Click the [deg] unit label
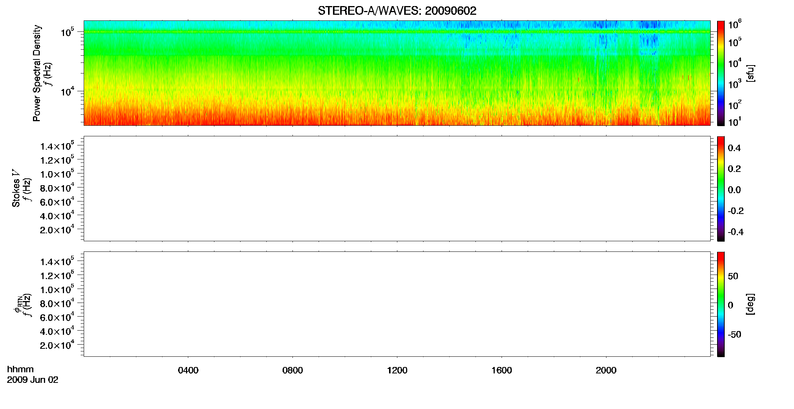This screenshot has height=409, width=794. (750, 304)
